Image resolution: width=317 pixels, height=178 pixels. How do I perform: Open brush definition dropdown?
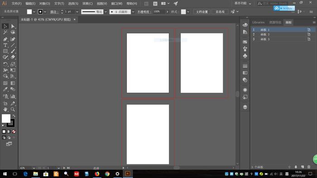click(x=133, y=12)
